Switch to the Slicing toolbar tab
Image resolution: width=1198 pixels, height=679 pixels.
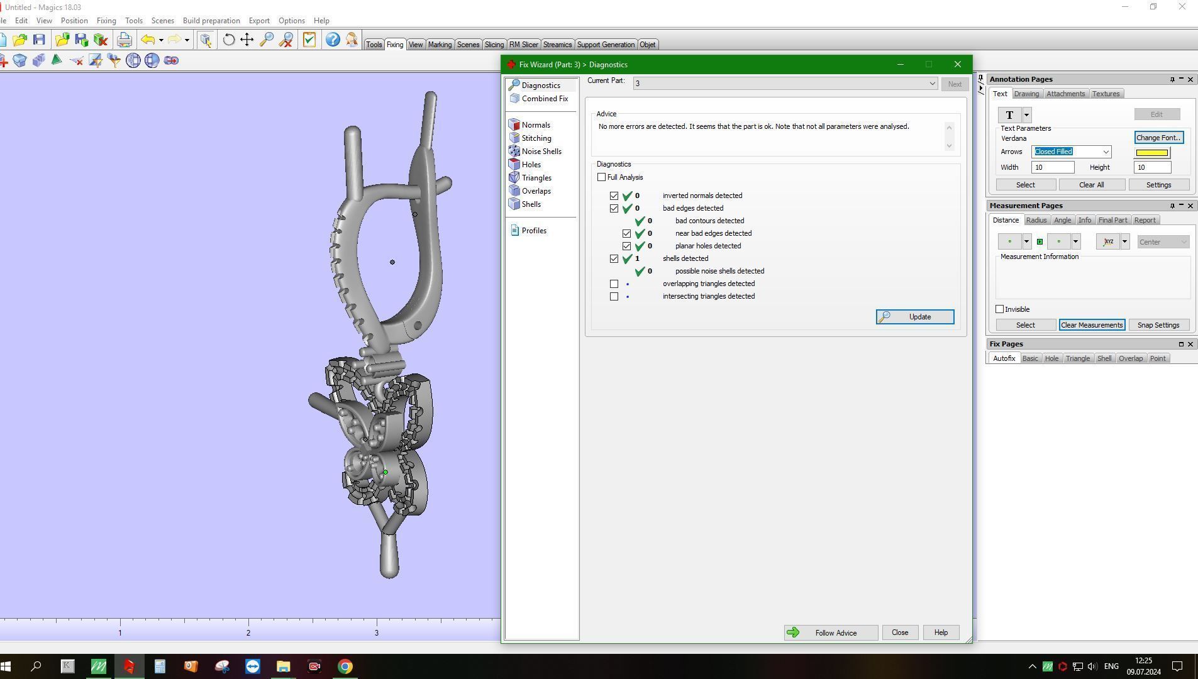(494, 45)
